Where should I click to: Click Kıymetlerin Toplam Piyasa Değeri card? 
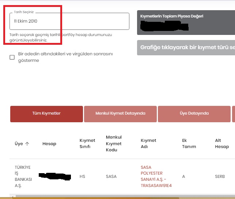pyautogui.click(x=186, y=23)
